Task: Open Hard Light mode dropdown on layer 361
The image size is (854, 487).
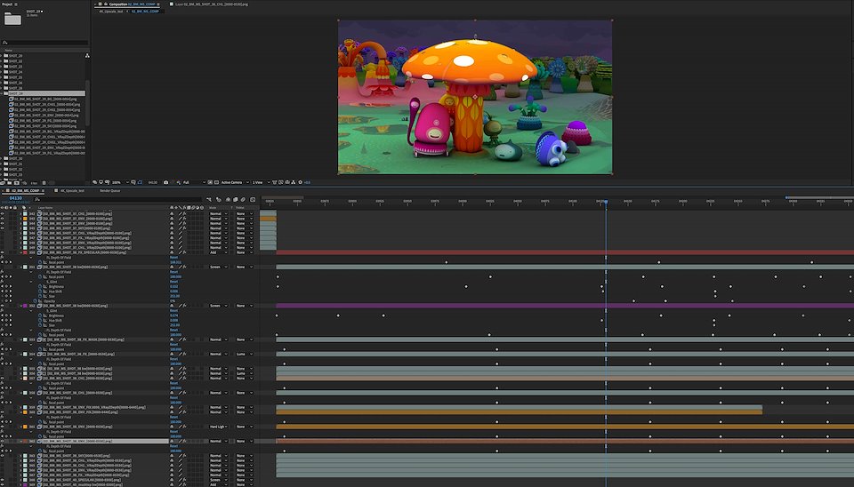Action: click(220, 427)
